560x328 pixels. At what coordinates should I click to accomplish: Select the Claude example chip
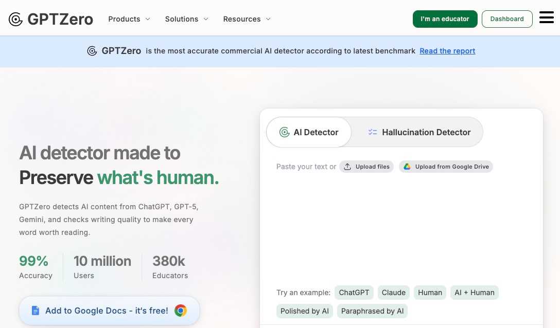coord(393,293)
